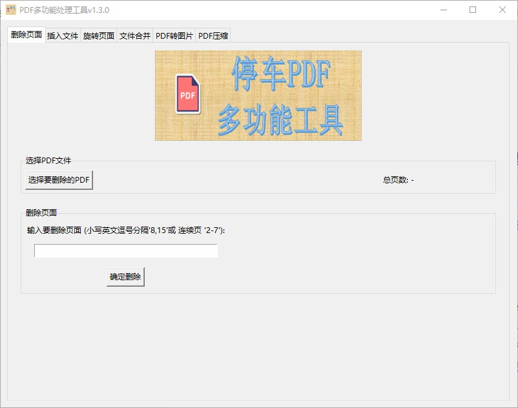Click the 停车PDF多功能工具 banner image
The width and height of the screenshot is (518, 408).
point(258,96)
